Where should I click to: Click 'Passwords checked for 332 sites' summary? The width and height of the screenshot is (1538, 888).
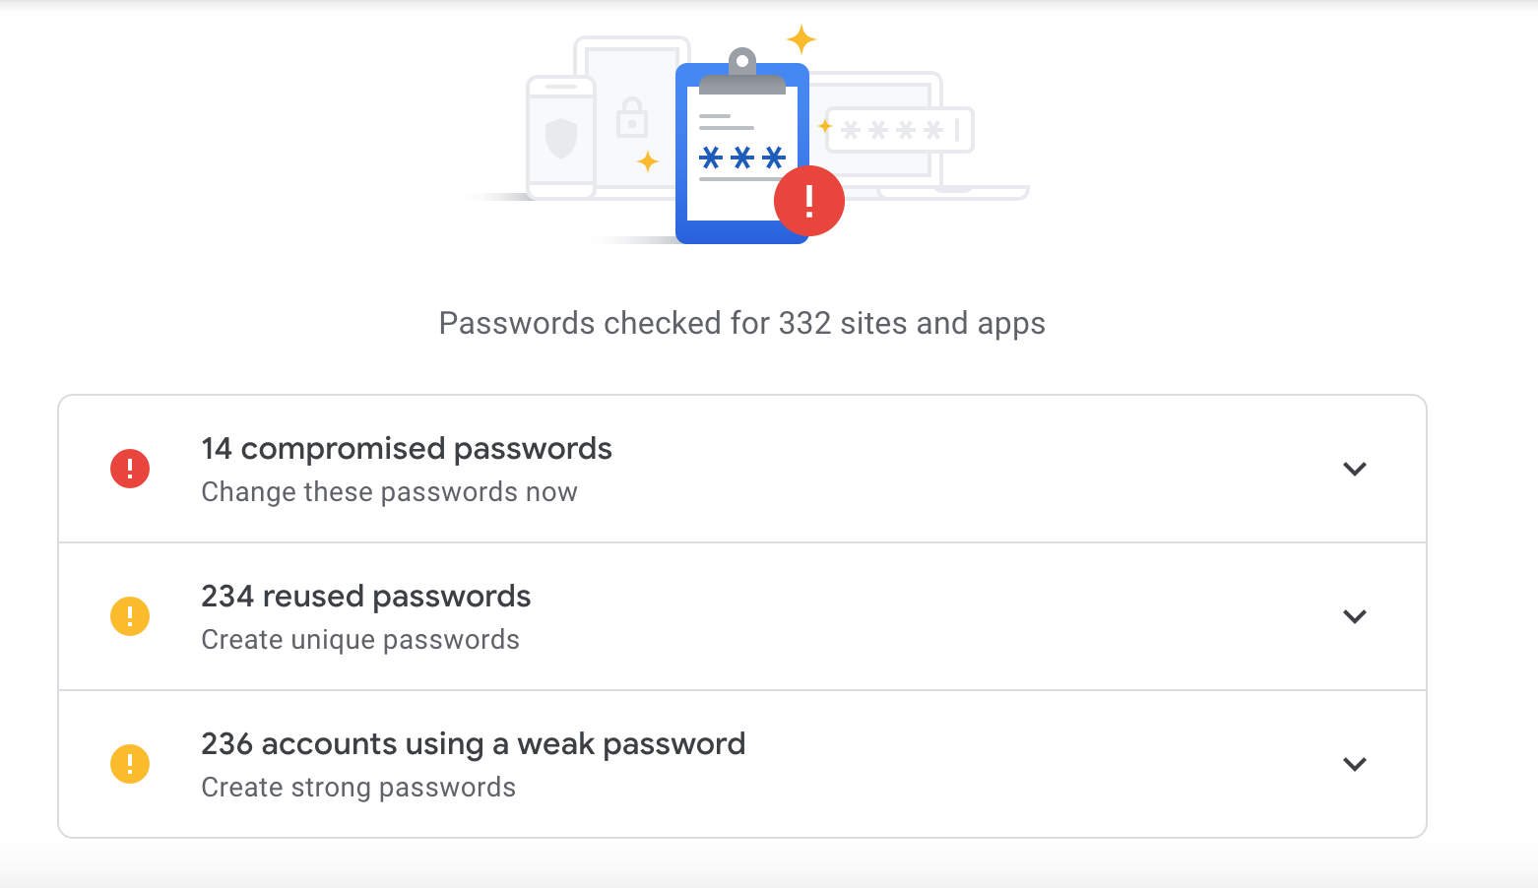pyautogui.click(x=742, y=323)
